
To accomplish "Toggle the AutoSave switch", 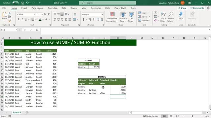I will click(15, 3).
